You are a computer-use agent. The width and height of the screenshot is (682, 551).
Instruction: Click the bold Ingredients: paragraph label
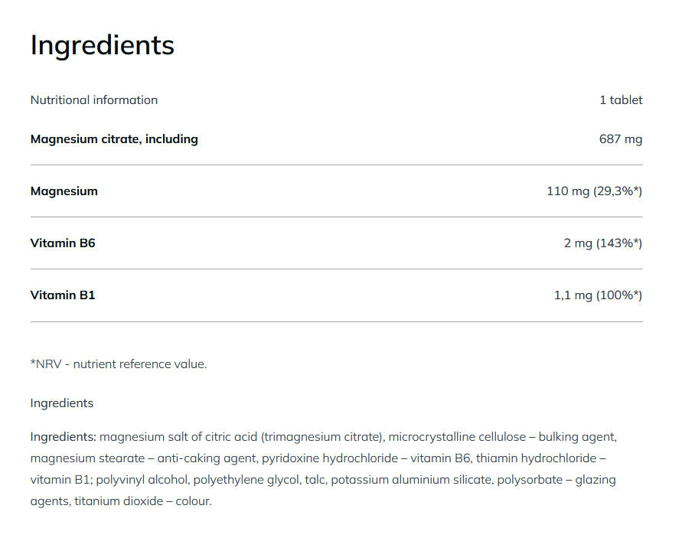coord(63,437)
